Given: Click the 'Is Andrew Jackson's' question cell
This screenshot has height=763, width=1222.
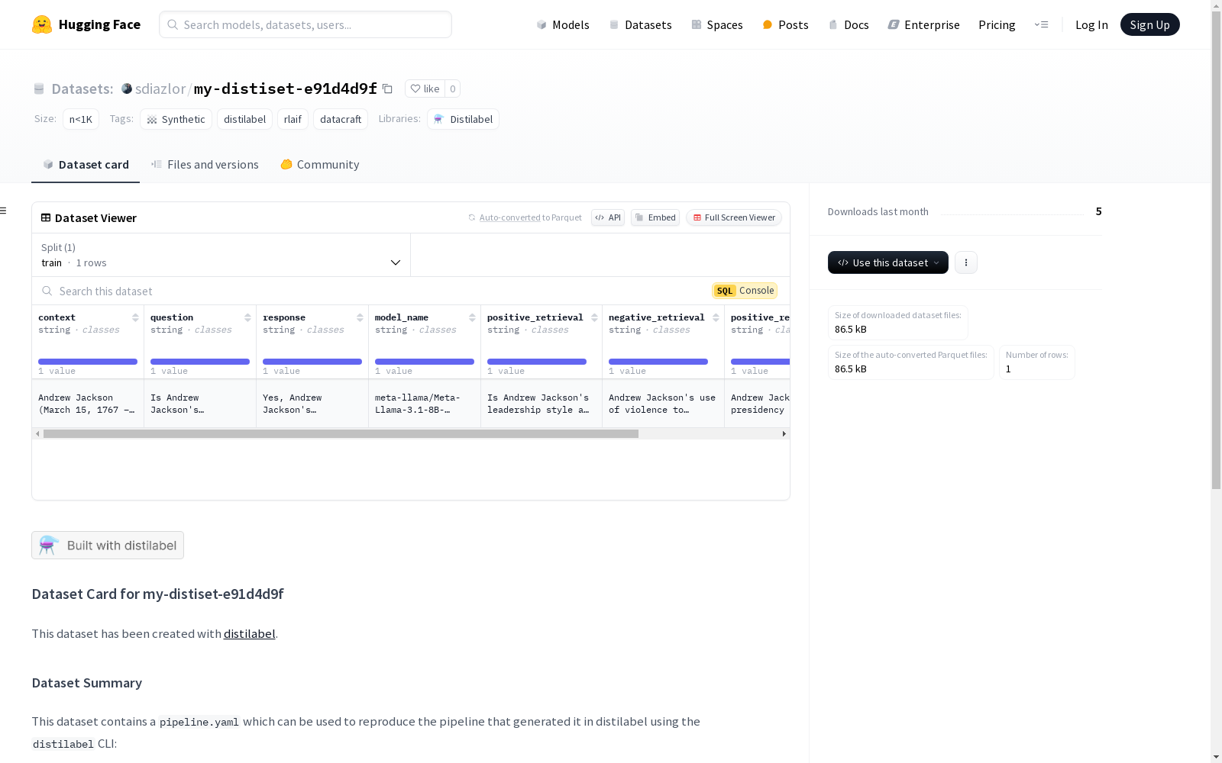Looking at the screenshot, I should pos(200,404).
